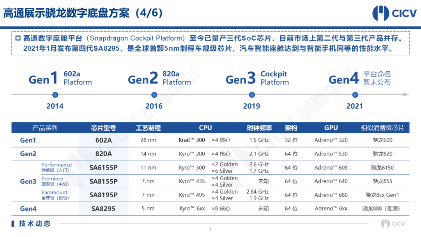Screen dimensions: 421x237
Task: Select the 2019 timeline dot
Action: click(252, 95)
